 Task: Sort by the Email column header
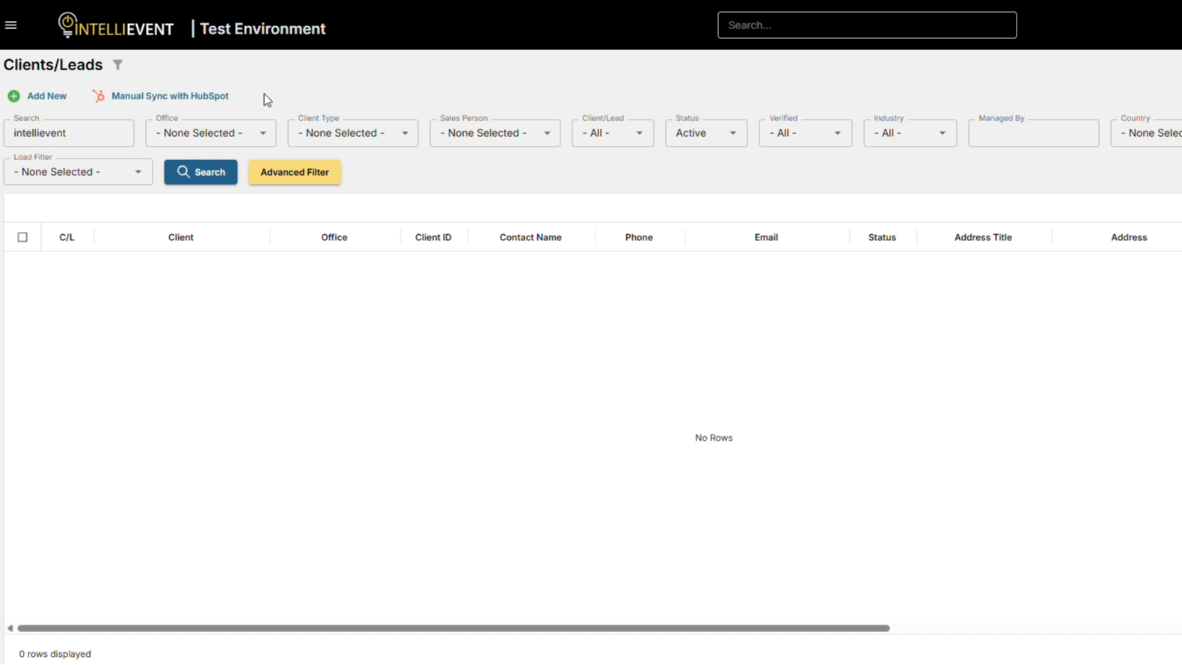(x=766, y=237)
